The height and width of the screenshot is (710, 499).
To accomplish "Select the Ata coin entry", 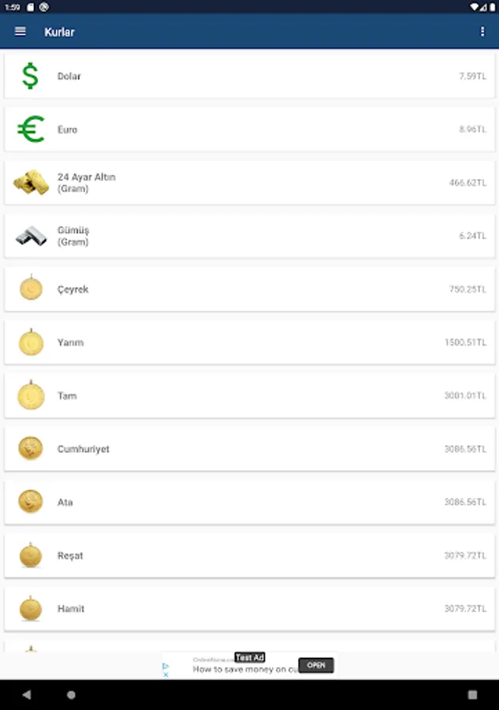I will click(x=250, y=503).
